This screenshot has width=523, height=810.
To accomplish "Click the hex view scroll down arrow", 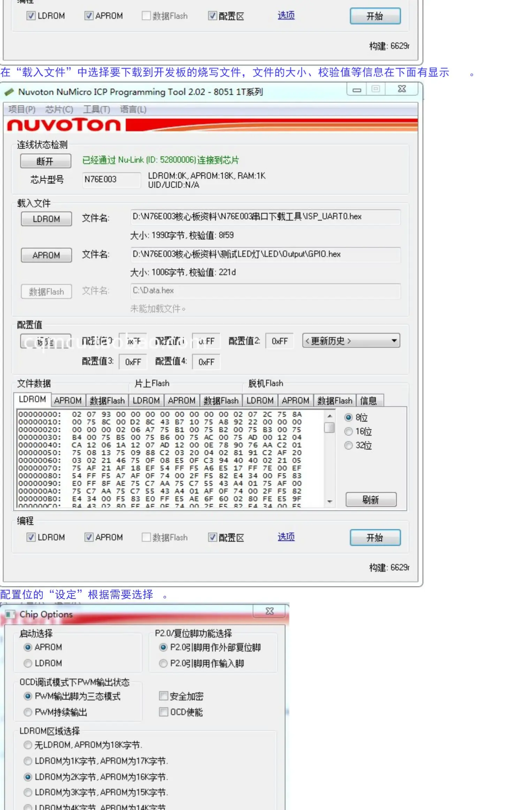I will [x=330, y=502].
